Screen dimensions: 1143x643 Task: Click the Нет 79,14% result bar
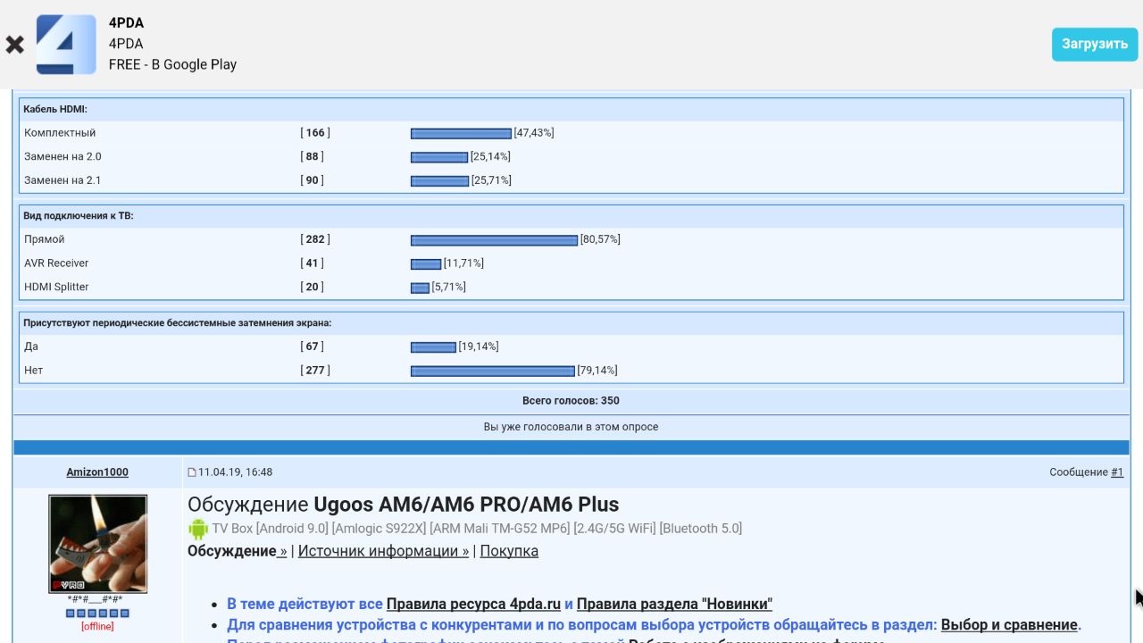[x=492, y=371]
